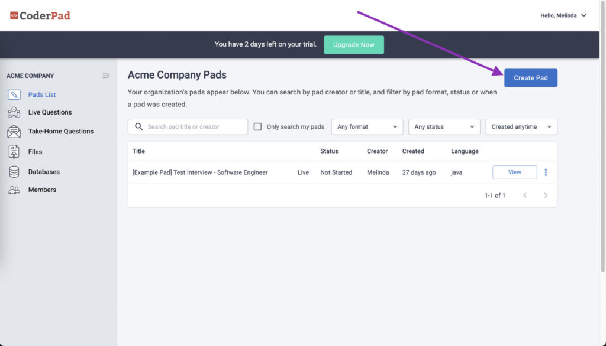Open the Live Questions menu item

point(50,112)
